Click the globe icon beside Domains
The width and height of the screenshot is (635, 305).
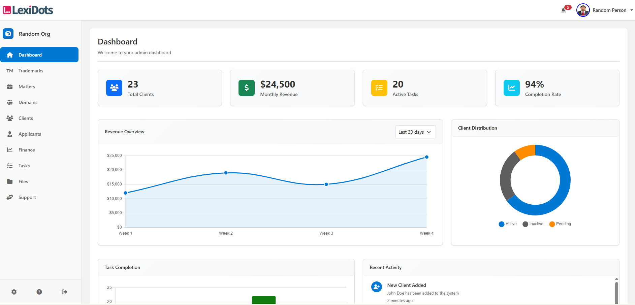point(10,102)
